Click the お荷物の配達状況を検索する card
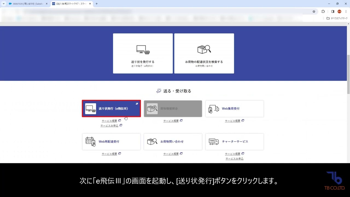The height and width of the screenshot is (197, 350). pyautogui.click(x=204, y=53)
